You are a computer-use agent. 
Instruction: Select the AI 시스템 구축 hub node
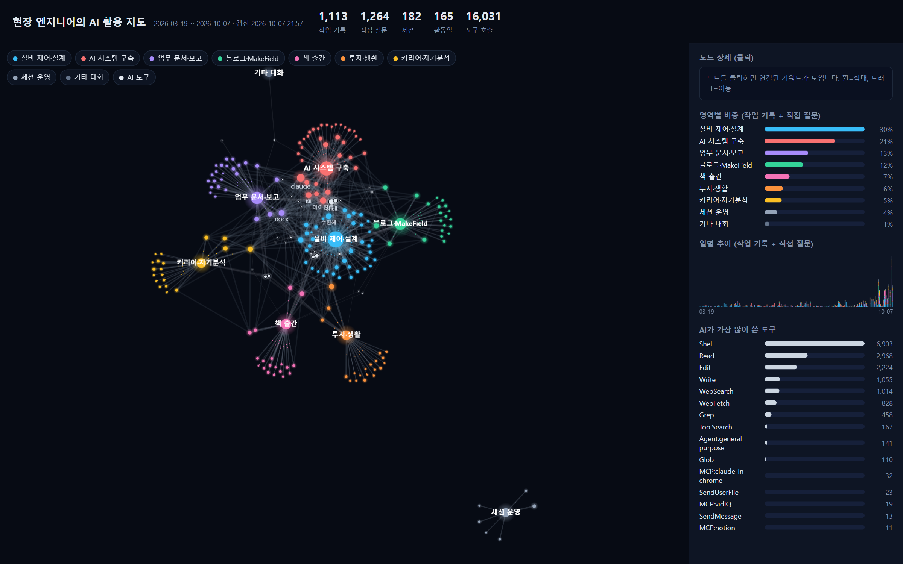tap(326, 168)
